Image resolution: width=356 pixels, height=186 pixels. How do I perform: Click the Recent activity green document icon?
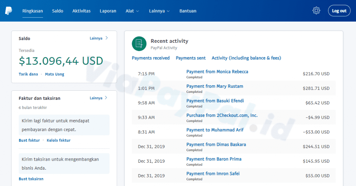pos(139,43)
